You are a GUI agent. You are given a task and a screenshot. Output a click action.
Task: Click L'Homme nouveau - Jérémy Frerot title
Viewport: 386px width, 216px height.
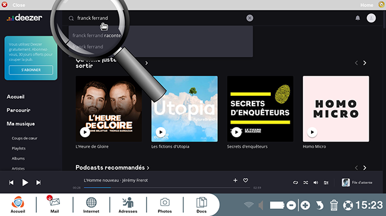116,180
